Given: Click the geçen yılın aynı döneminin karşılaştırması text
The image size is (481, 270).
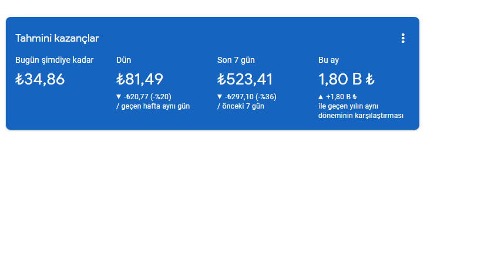Looking at the screenshot, I should coord(361,111).
